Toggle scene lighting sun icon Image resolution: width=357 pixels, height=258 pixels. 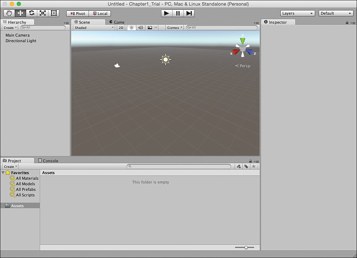[x=131, y=28]
